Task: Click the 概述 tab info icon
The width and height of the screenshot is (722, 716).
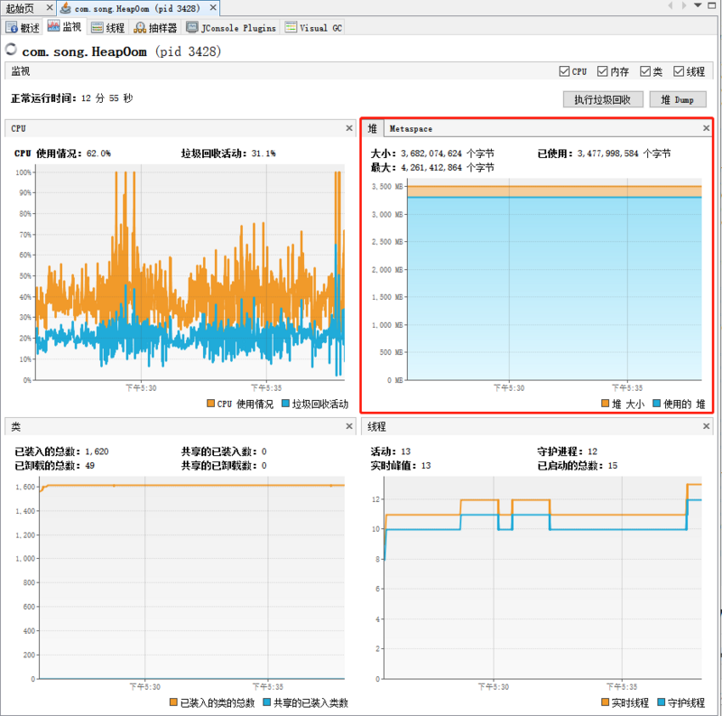Action: pyautogui.click(x=12, y=28)
